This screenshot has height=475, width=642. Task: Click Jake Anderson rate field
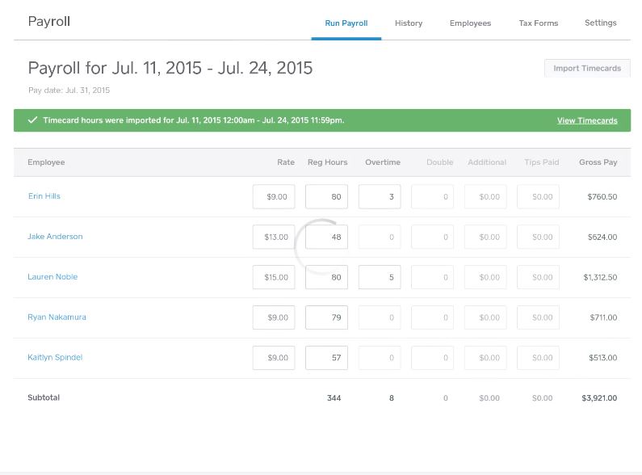click(x=274, y=237)
